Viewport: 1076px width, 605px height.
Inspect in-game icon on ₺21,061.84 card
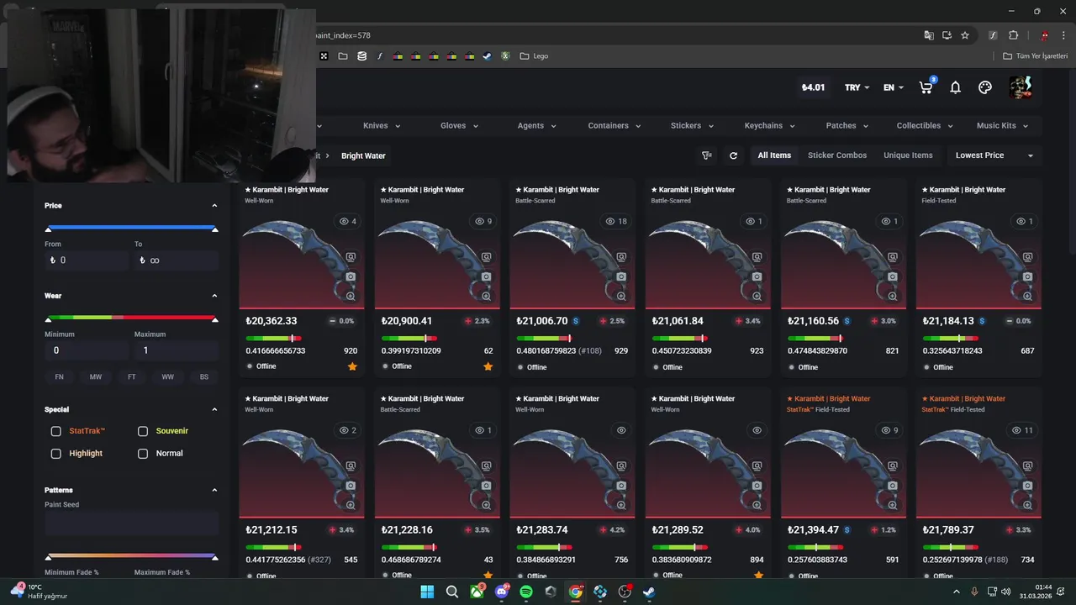point(757,257)
